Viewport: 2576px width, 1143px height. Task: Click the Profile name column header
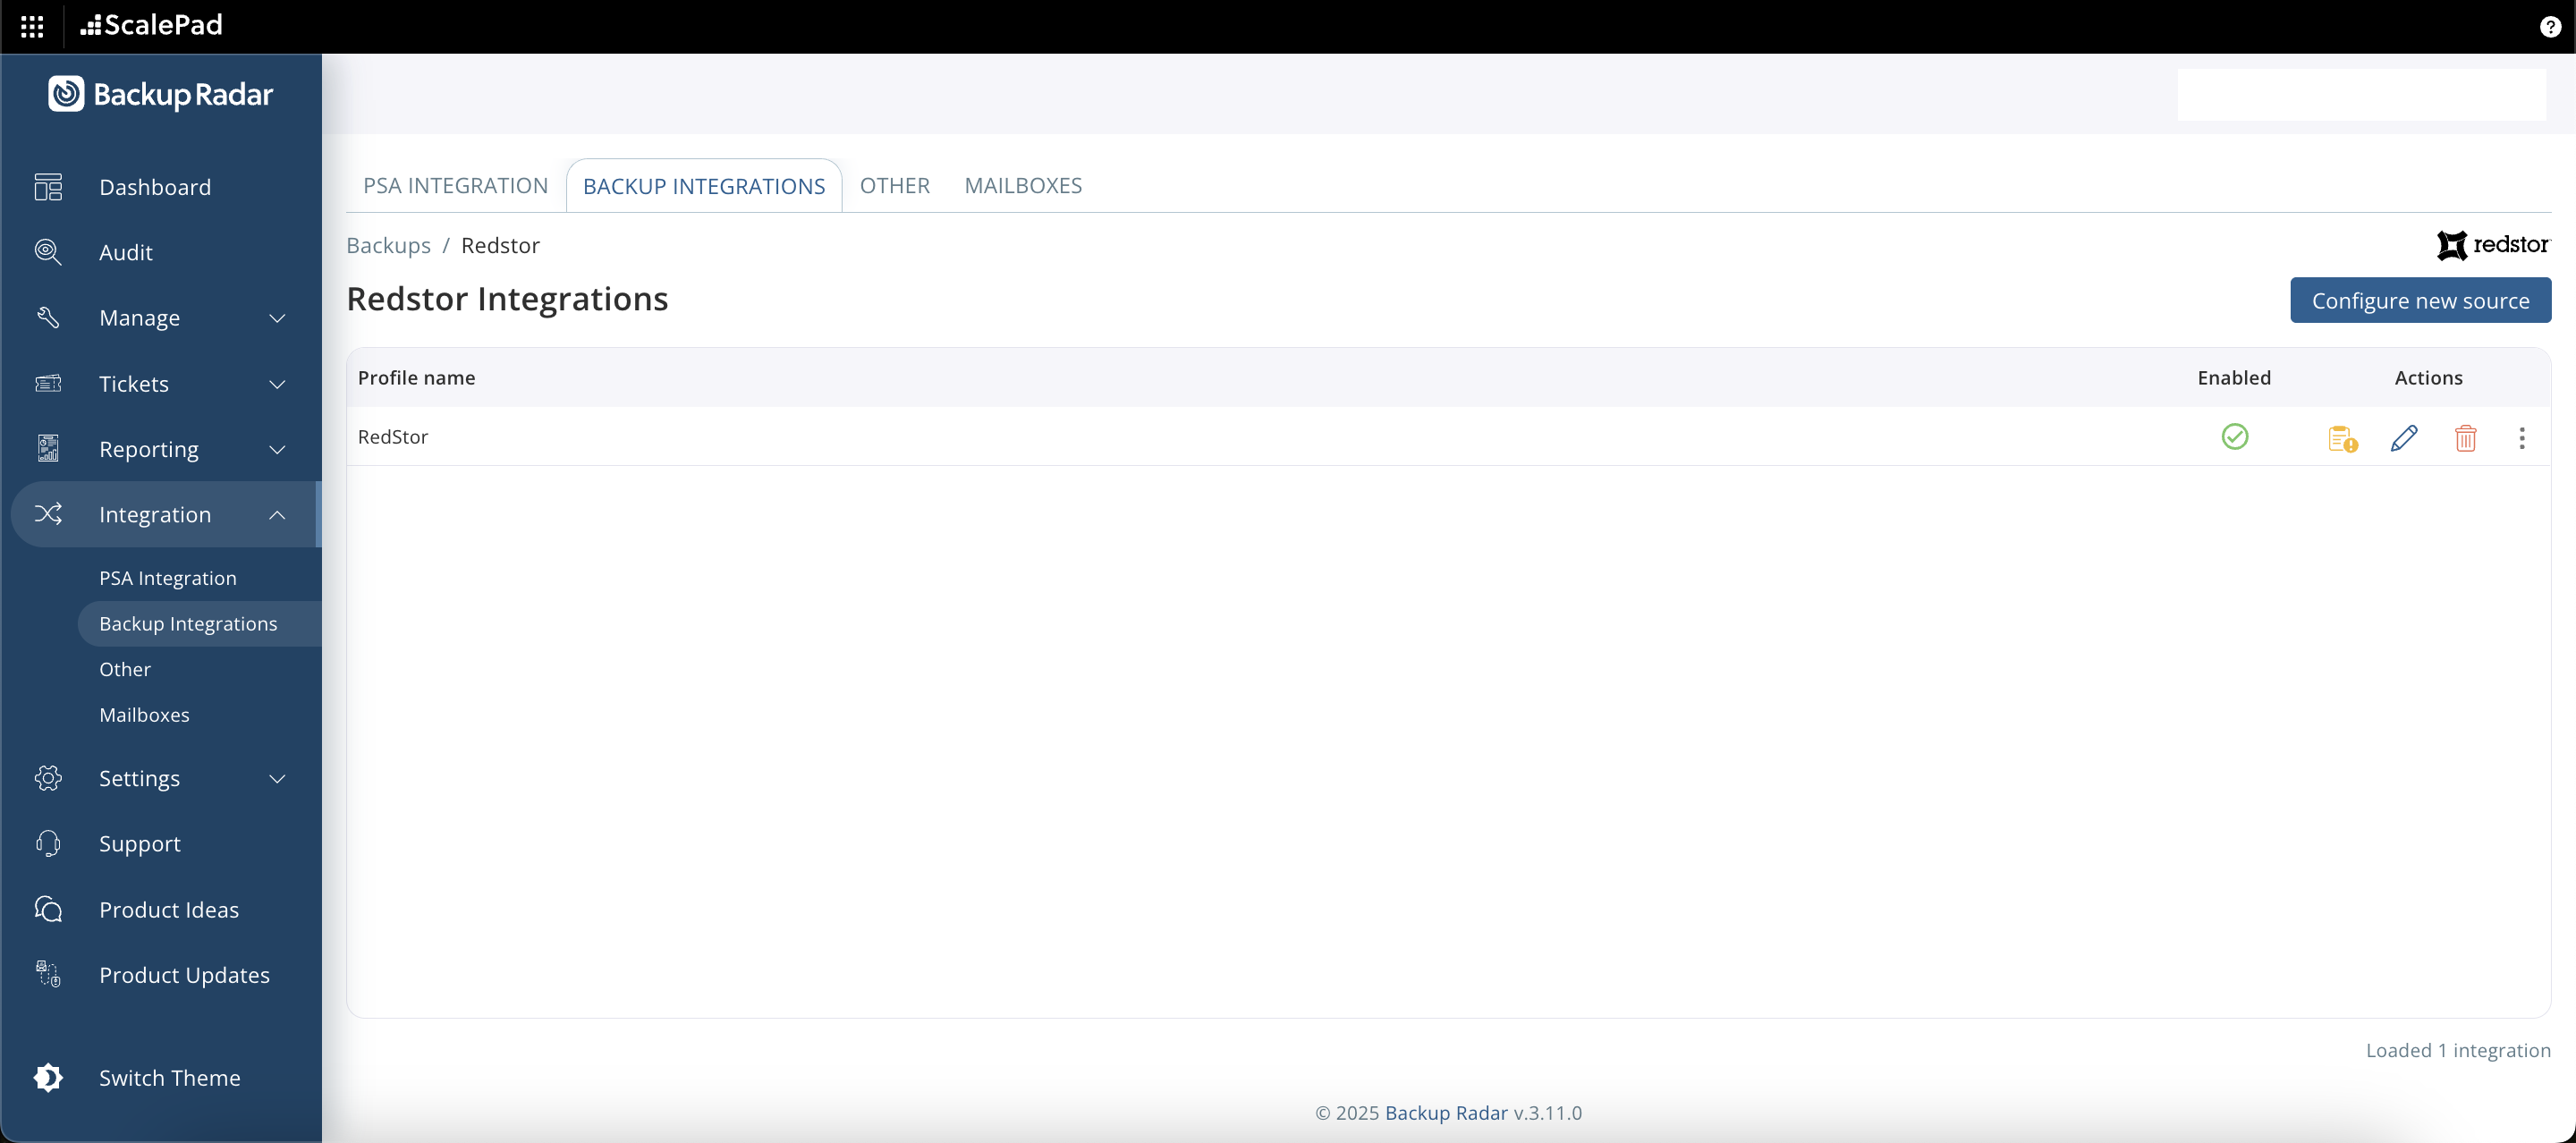pyautogui.click(x=416, y=378)
